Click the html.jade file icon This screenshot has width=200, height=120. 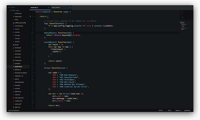coord(14,54)
